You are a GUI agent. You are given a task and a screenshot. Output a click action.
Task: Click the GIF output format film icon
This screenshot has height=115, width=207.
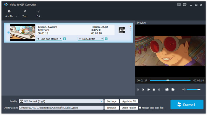122,30
